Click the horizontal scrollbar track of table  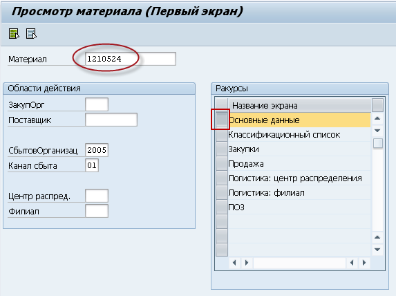click(299, 263)
